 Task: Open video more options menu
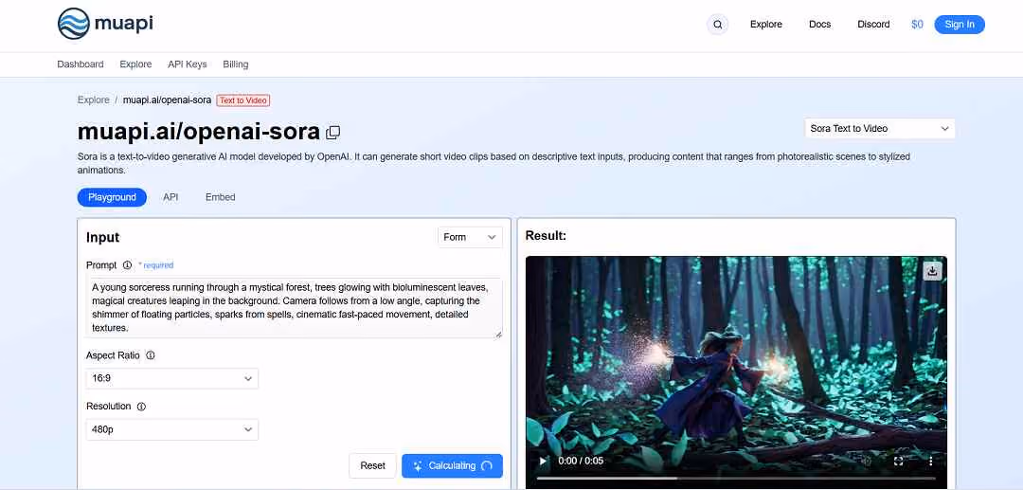[x=930, y=461]
